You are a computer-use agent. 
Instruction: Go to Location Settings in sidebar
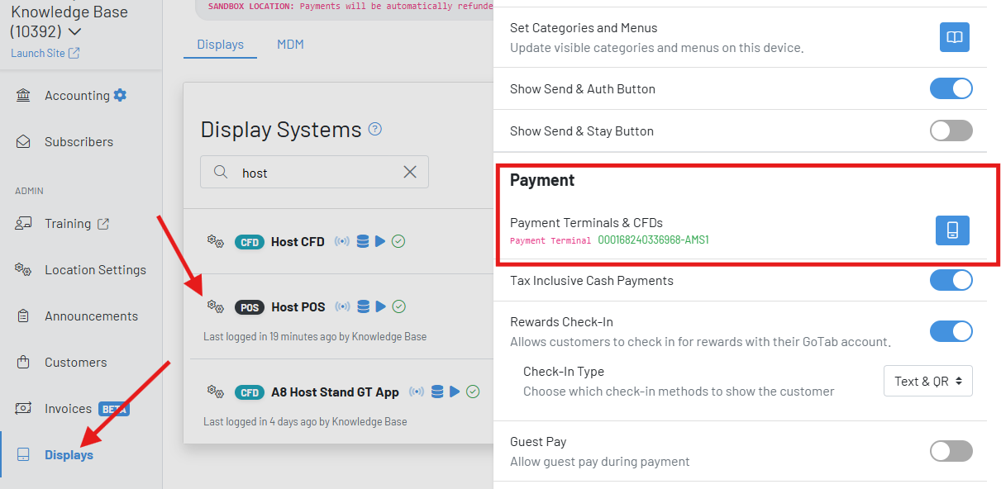coord(95,270)
